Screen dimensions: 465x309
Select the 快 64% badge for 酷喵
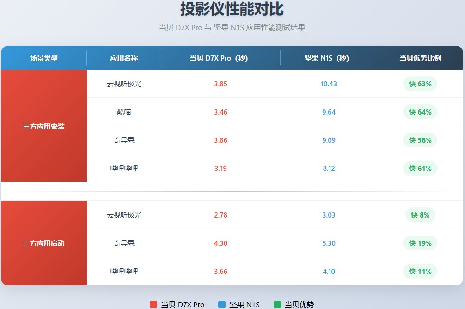click(420, 112)
